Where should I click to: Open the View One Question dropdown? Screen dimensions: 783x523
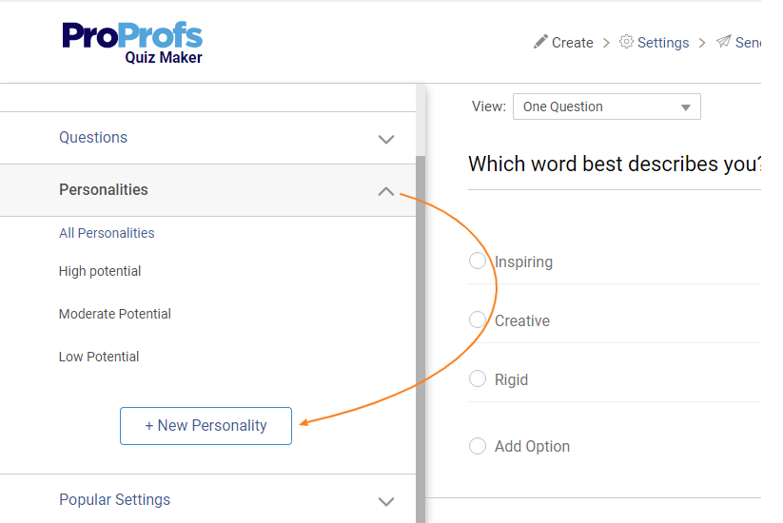(x=606, y=107)
